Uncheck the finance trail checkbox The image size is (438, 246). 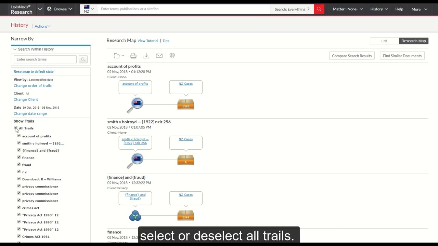(x=19, y=157)
